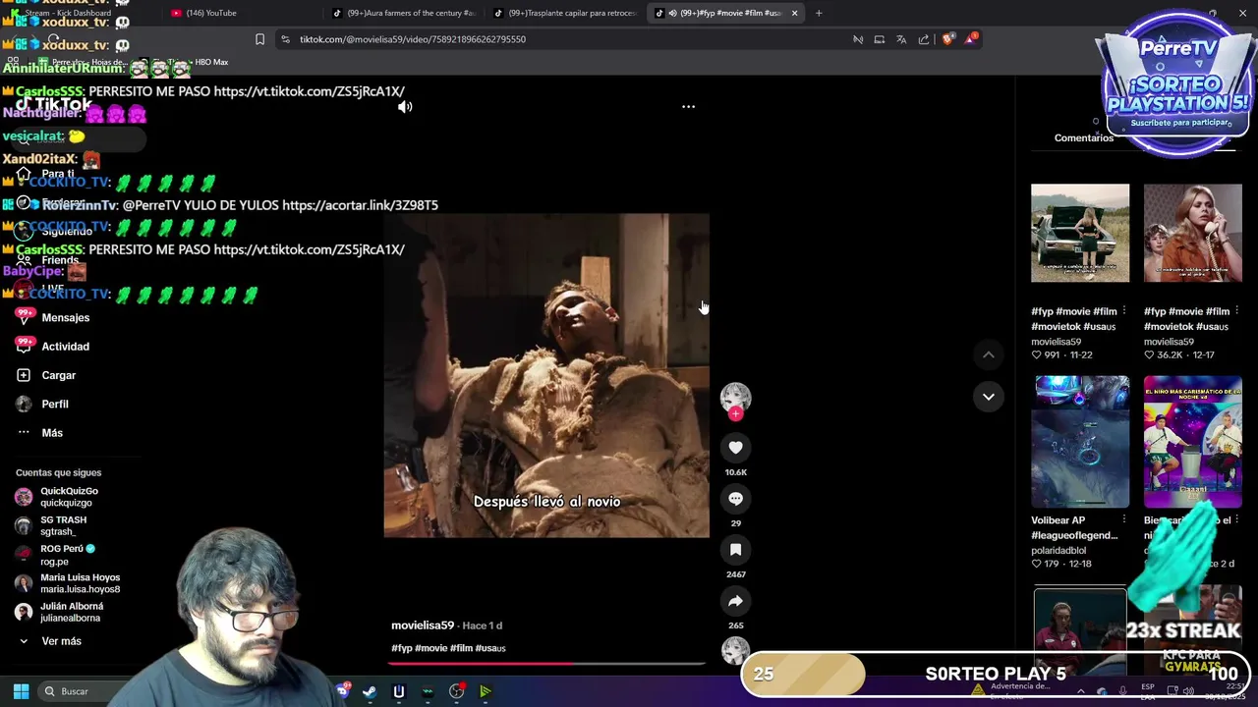Click the browser share icon in address bar

tap(924, 39)
